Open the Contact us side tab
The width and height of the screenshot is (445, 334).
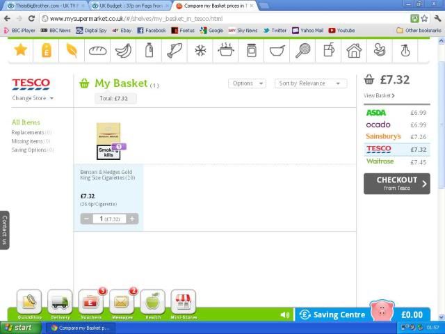(5, 230)
